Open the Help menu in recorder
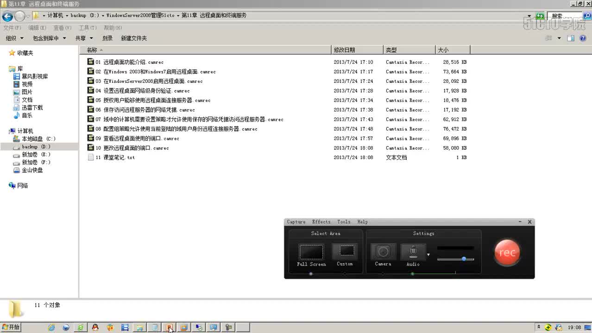The height and width of the screenshot is (333, 592). [x=362, y=222]
